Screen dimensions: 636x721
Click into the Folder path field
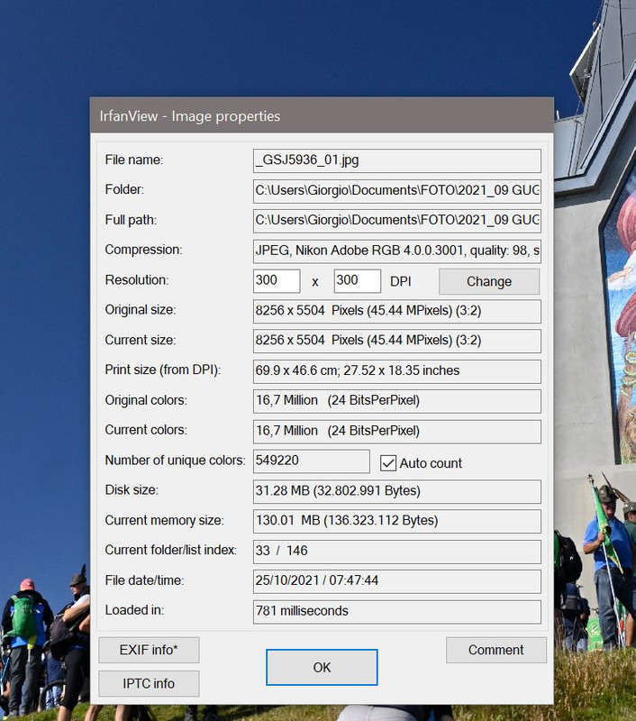pyautogui.click(x=397, y=191)
